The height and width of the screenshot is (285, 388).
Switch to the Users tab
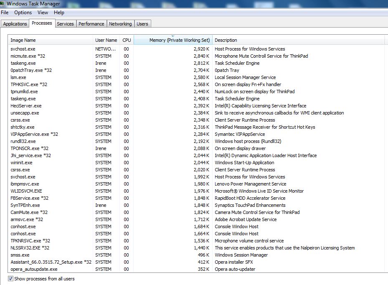pos(142,24)
